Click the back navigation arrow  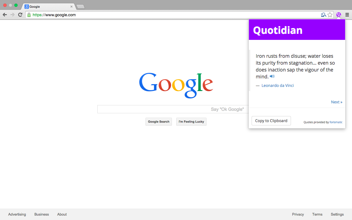tap(5, 15)
